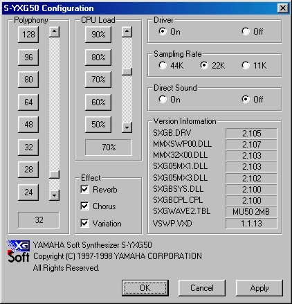Viewport: 292px width, 304px height.
Task: Click the OK button
Action: [x=145, y=288]
